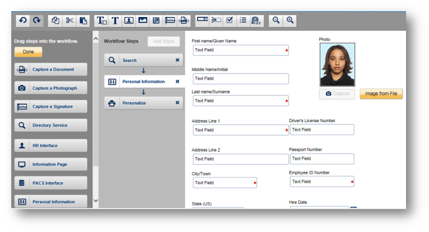Screen dimensions: 429x232
Task: Click the greyed Add Steps button
Action: pos(164,41)
